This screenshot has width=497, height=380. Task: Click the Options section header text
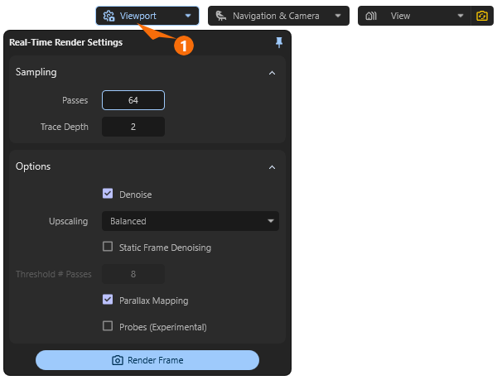point(33,166)
